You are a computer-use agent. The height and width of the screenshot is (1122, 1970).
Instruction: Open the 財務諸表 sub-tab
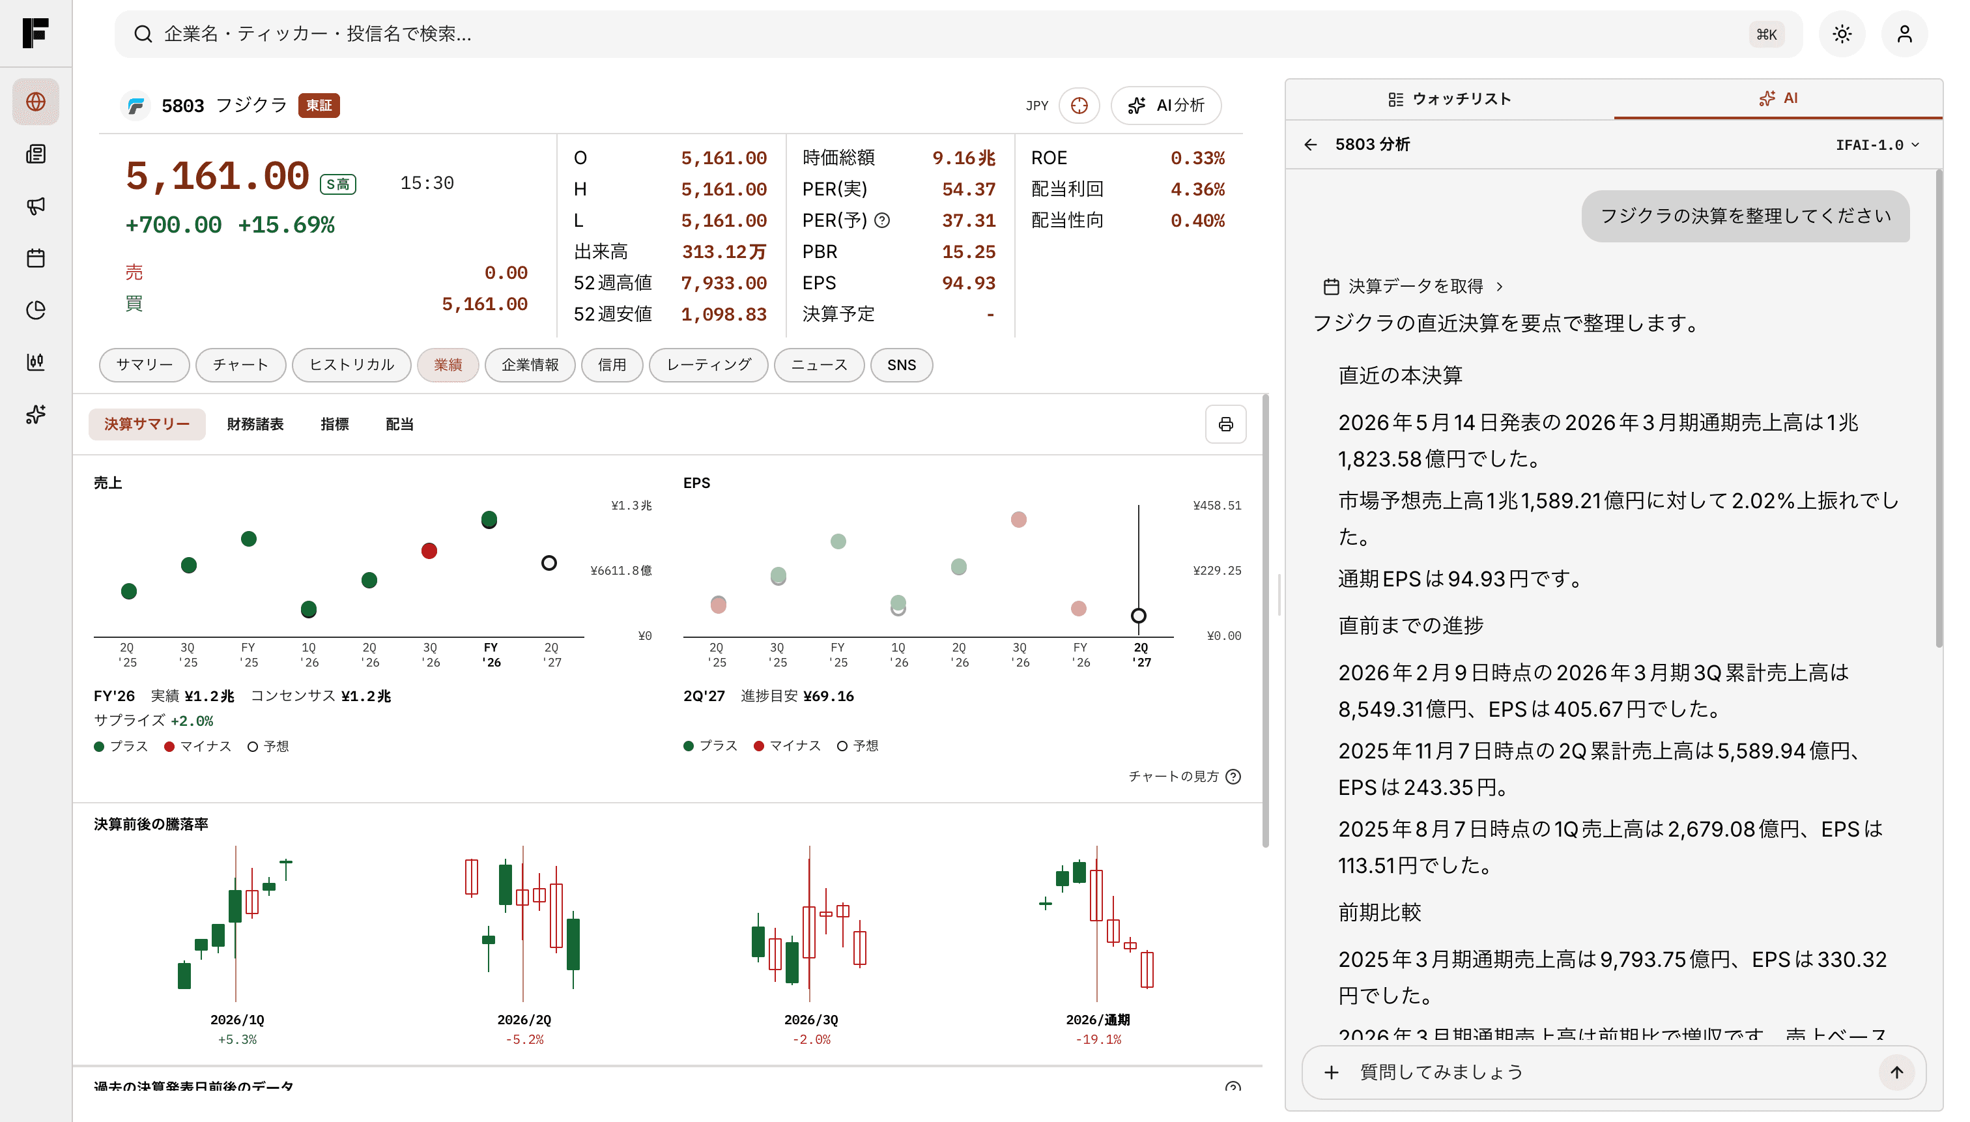pos(255,425)
